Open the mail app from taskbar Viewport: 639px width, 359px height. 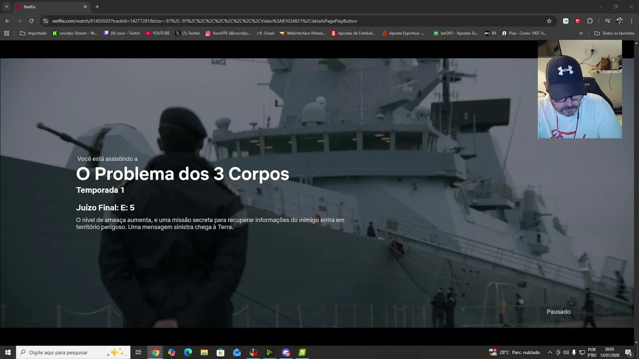pos(237,353)
